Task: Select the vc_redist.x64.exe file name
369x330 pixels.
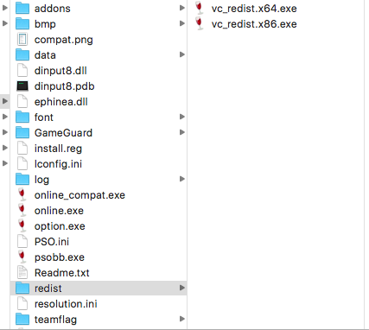Action: pyautogui.click(x=254, y=9)
